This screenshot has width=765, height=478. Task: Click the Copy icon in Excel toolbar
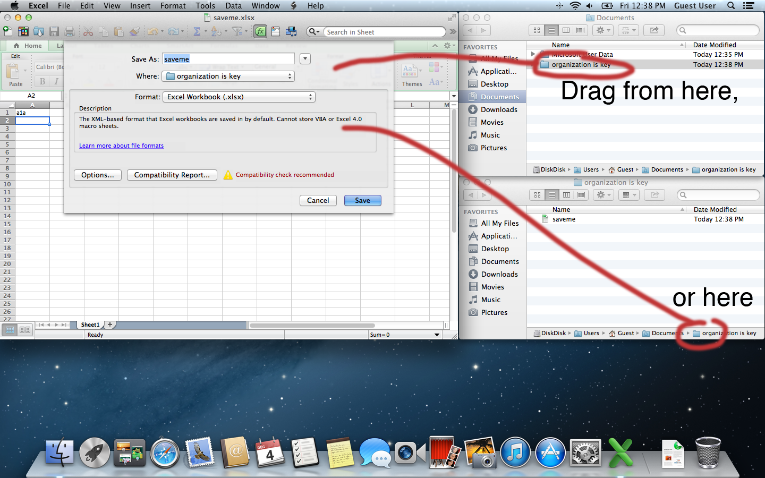click(x=104, y=32)
